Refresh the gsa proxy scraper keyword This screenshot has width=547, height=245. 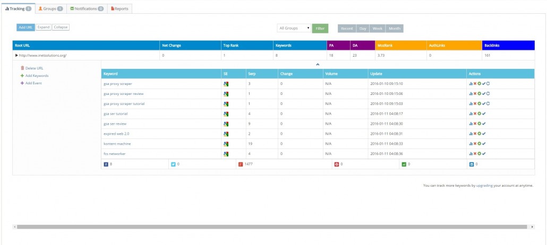tap(488, 84)
